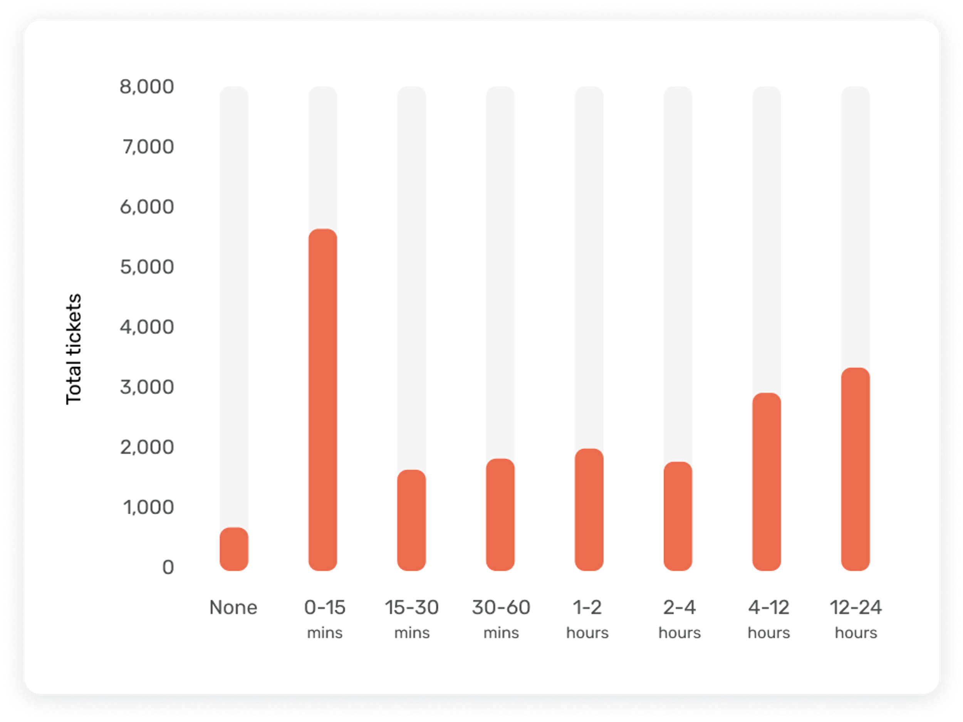This screenshot has width=963, height=722.
Task: Click the orange 1-2 hours bar
Action: click(x=589, y=509)
